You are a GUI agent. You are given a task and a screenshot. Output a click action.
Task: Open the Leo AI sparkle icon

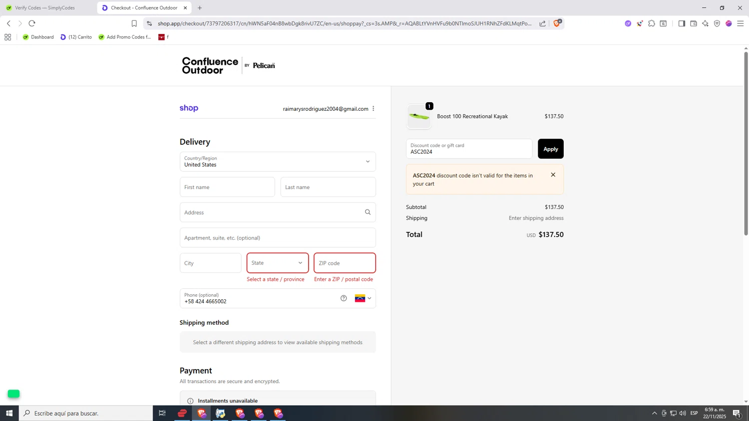(705, 23)
